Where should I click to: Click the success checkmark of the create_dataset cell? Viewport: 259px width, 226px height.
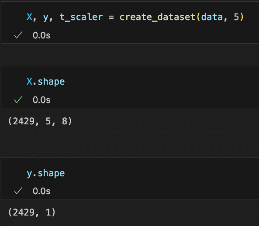[x=18, y=35]
